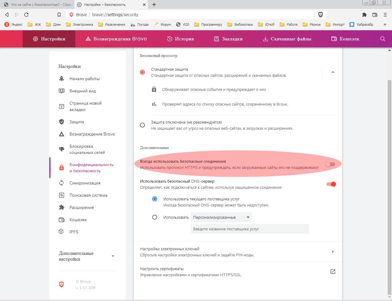This screenshot has width=392, height=301.
Task: Open the Погода bookmark
Action: 139,24
